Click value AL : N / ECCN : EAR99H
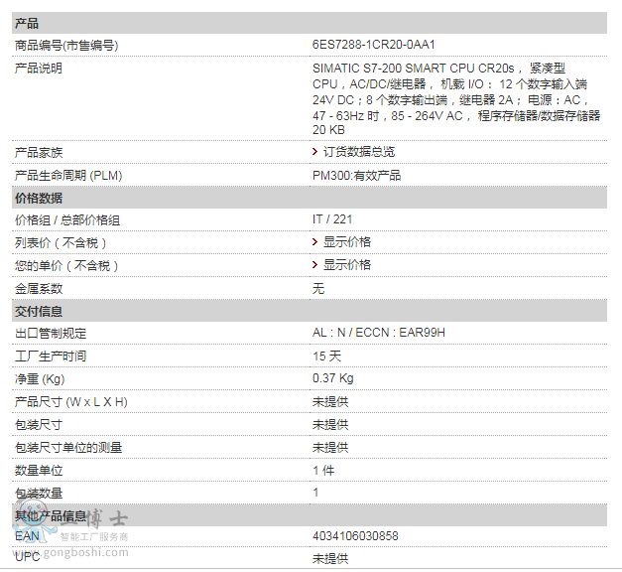Viewport: 622px width, 572px height. click(378, 333)
